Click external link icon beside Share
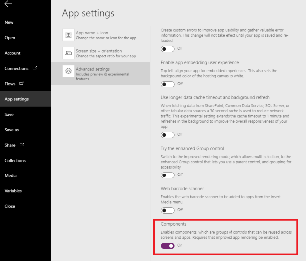This screenshot has height=261, width=306. pos(22,145)
